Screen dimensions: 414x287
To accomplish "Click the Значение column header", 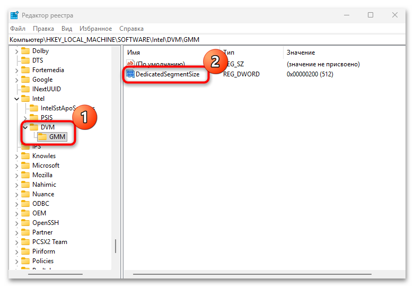I will point(301,53).
